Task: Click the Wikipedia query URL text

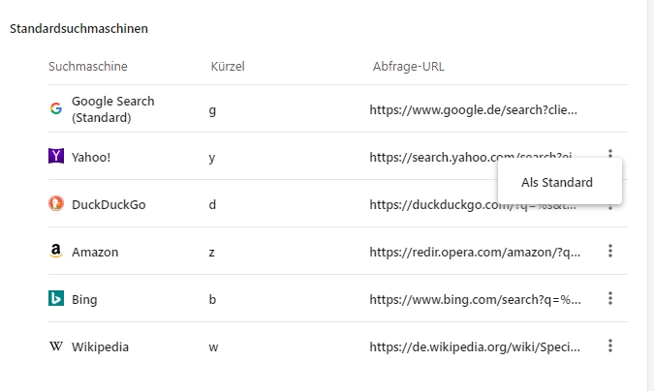Action: click(x=475, y=346)
